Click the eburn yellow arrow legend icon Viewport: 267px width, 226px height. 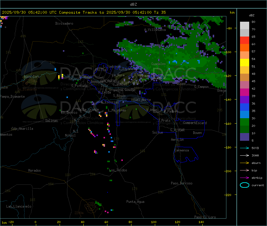(244, 163)
